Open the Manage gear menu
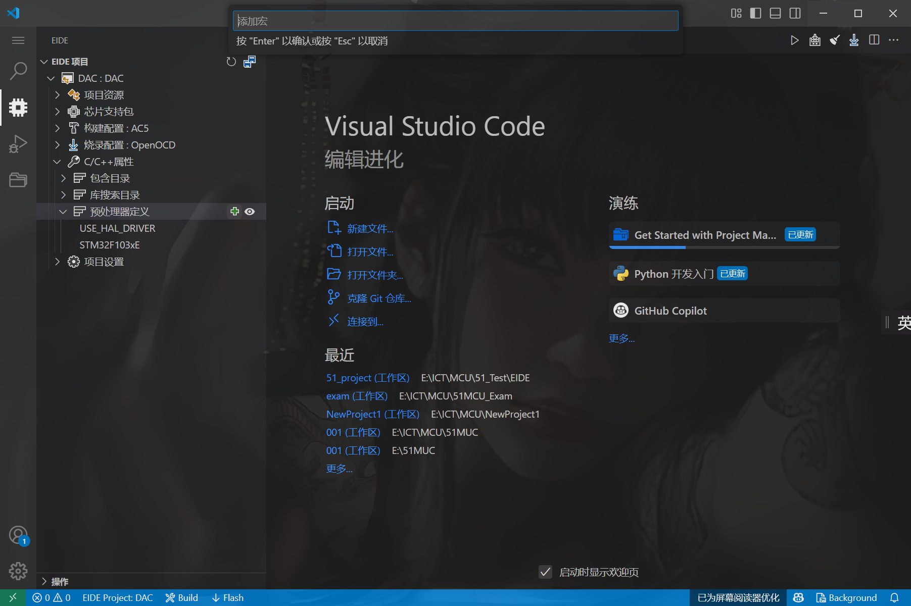The width and height of the screenshot is (911, 606). [x=18, y=571]
